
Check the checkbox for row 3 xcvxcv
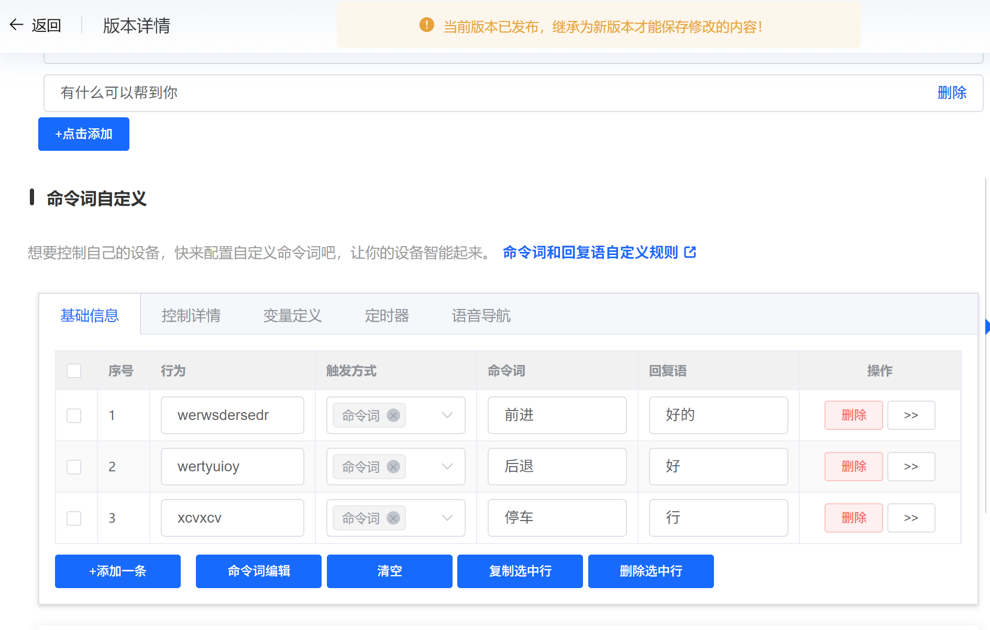pos(74,518)
